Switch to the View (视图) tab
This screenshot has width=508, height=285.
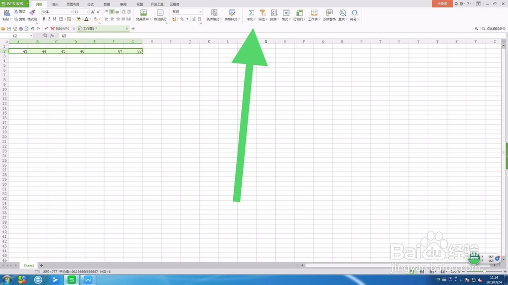[x=140, y=4]
